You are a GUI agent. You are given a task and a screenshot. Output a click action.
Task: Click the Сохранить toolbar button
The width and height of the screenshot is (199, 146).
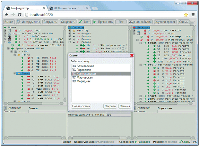pyautogui.click(x=68, y=22)
